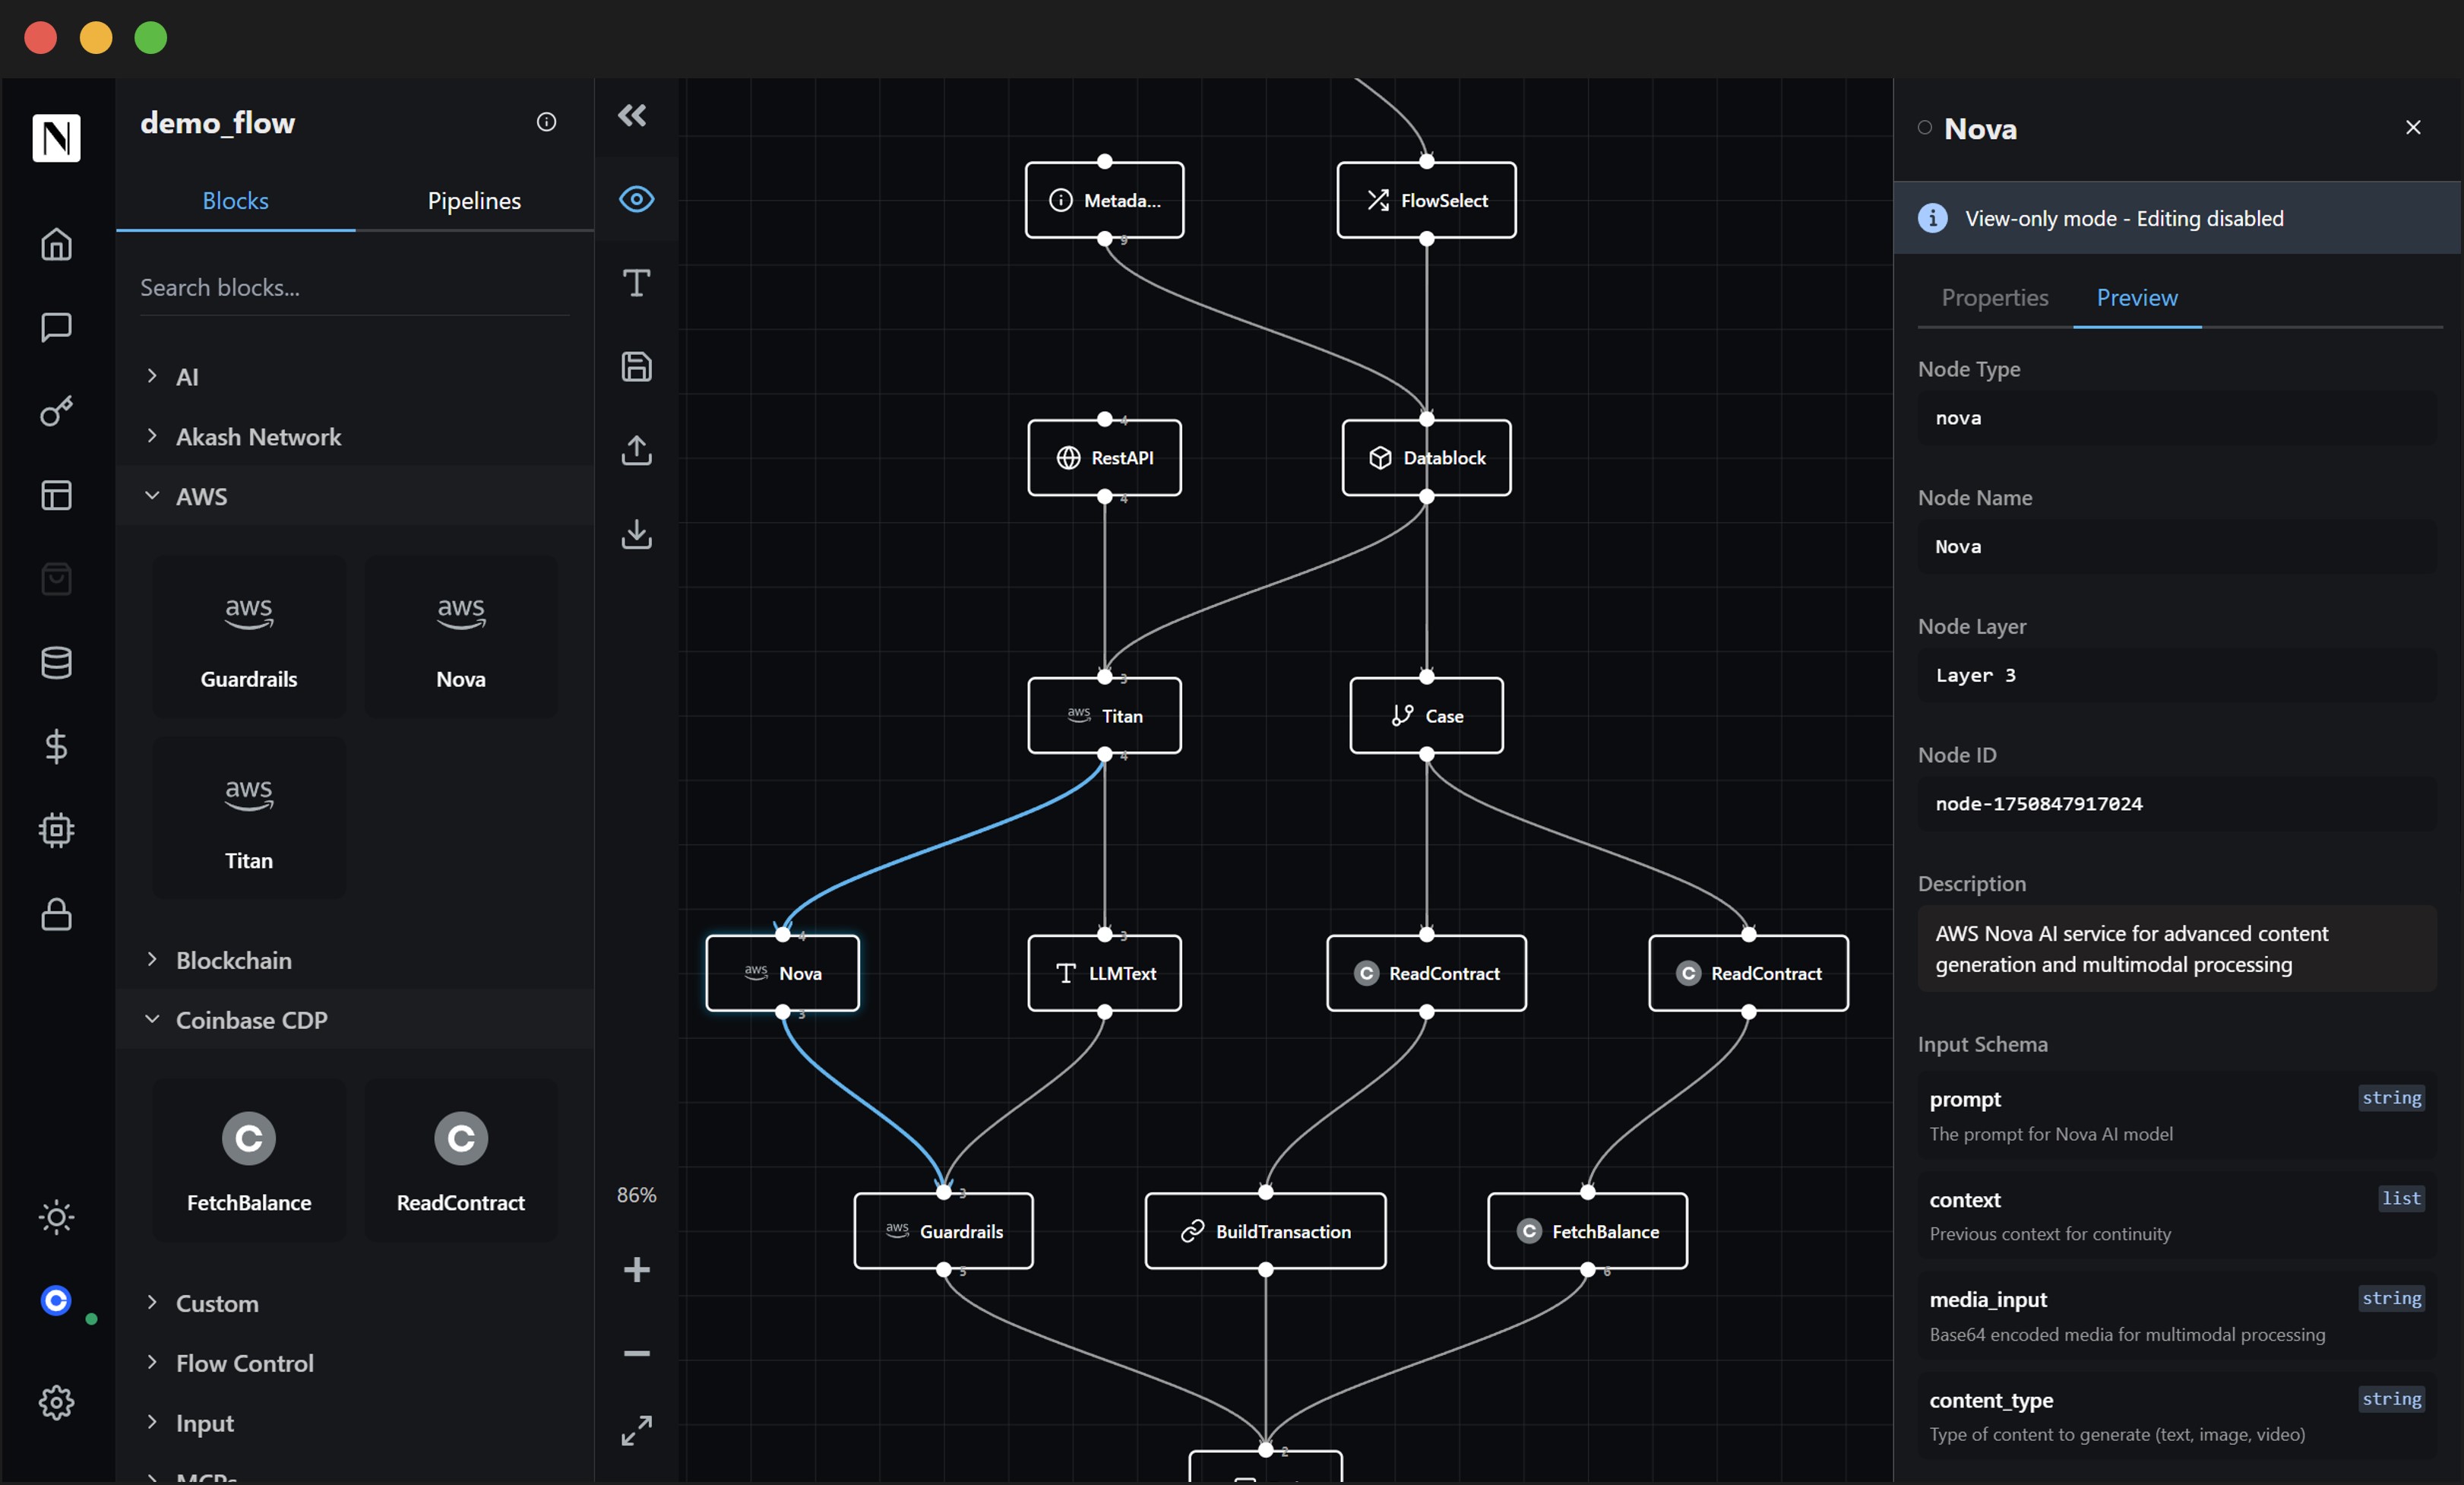2464x1485 pixels.
Task: Collapse the blocks panel with double chevron
Action: pyautogui.click(x=632, y=116)
